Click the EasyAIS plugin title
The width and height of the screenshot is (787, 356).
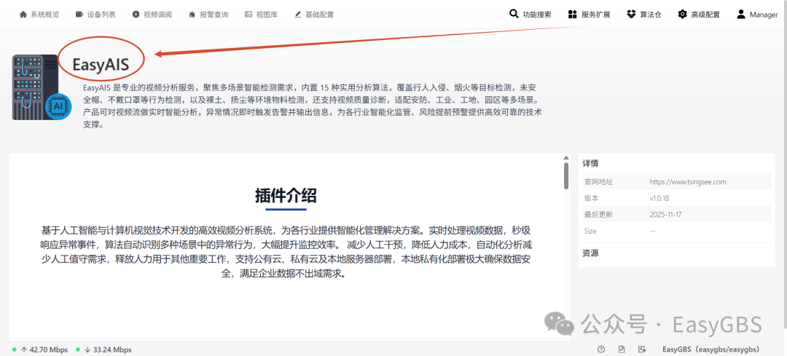(x=101, y=64)
